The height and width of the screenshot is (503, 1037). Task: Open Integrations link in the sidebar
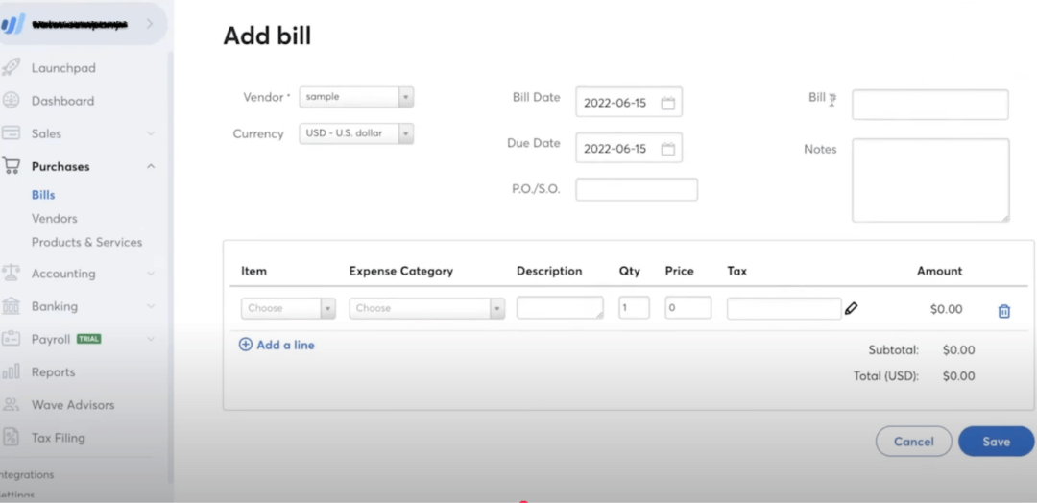click(27, 474)
